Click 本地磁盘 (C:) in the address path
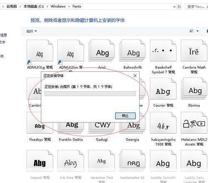The height and width of the screenshot is (183, 208). pos(34,6)
